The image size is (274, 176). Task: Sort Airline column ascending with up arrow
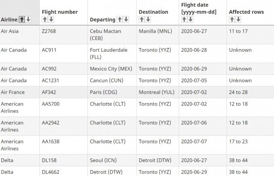point(22,19)
